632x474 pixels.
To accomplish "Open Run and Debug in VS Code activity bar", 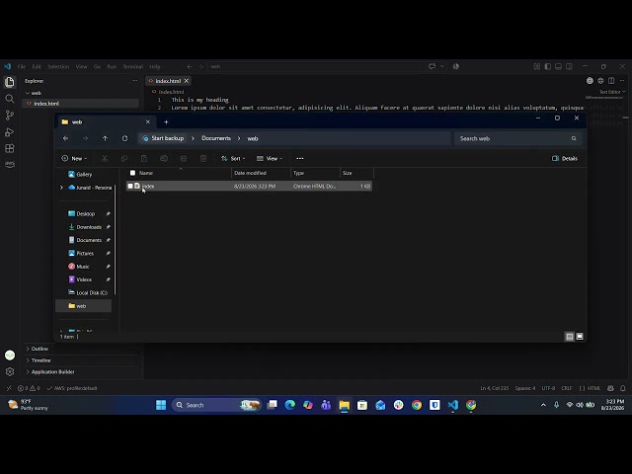I will tap(10, 132).
